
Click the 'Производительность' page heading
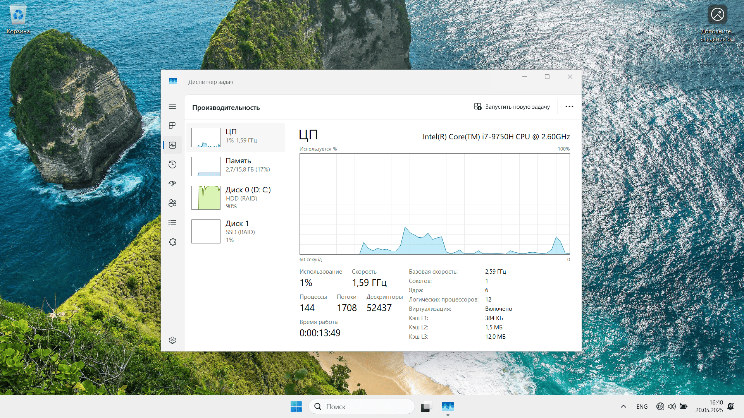tap(226, 108)
